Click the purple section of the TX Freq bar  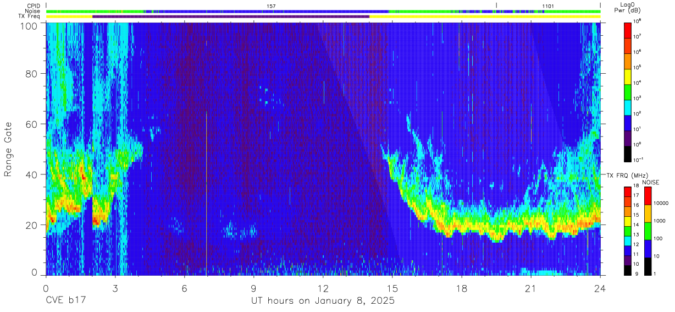pyautogui.click(x=231, y=17)
